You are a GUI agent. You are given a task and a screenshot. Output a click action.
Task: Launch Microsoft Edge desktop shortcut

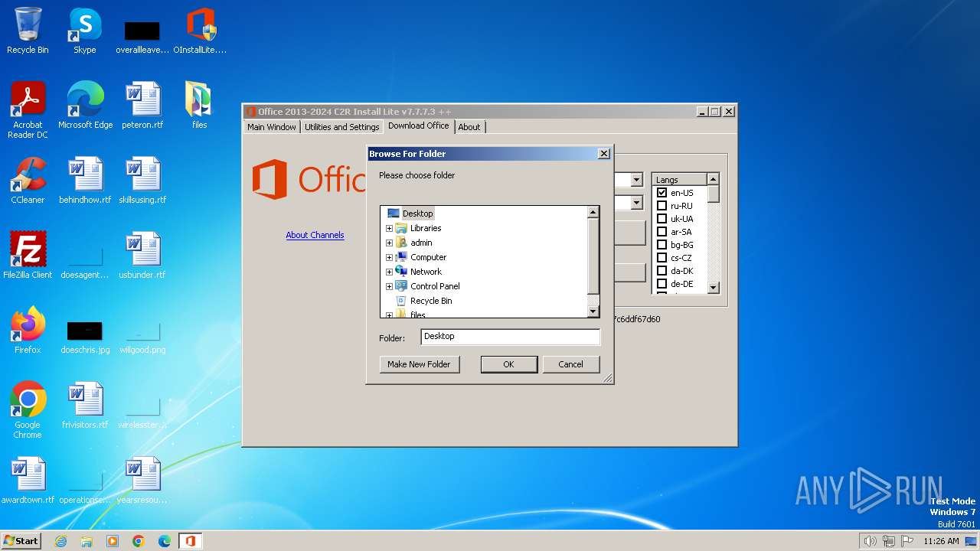point(85,105)
